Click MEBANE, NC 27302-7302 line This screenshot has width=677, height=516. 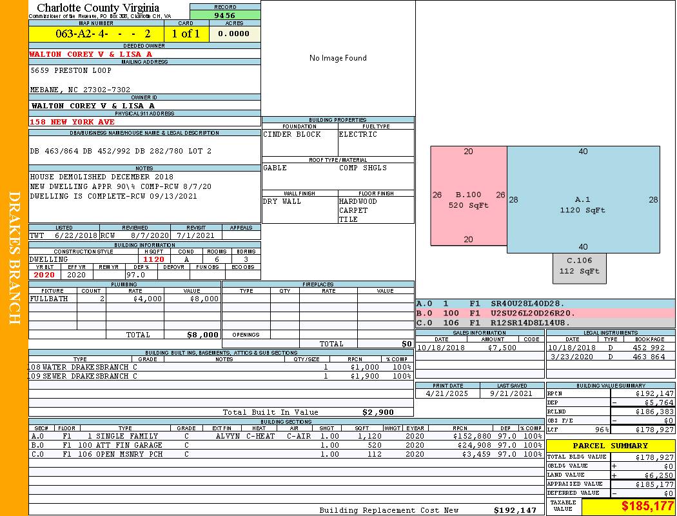(x=81, y=90)
